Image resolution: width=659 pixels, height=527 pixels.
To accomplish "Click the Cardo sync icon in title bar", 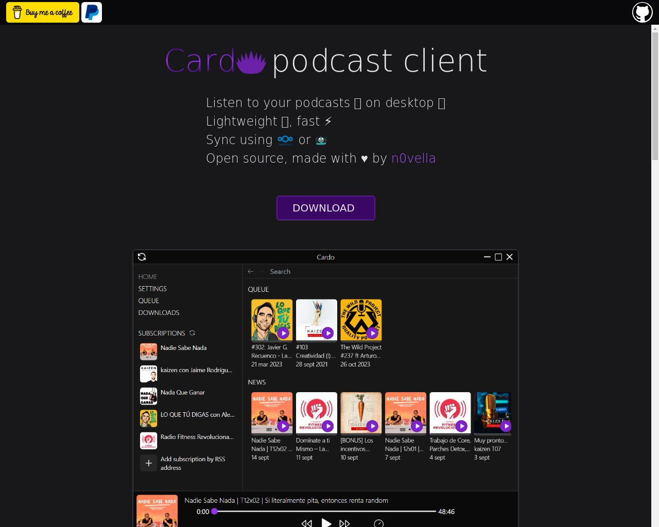I will 142,257.
